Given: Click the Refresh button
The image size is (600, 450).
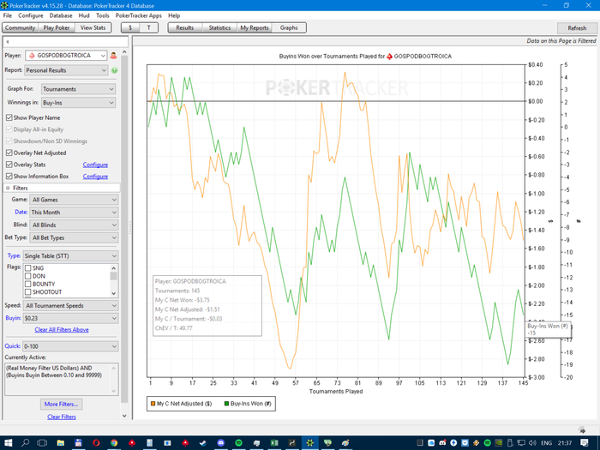Looking at the screenshot, I should pyautogui.click(x=577, y=28).
